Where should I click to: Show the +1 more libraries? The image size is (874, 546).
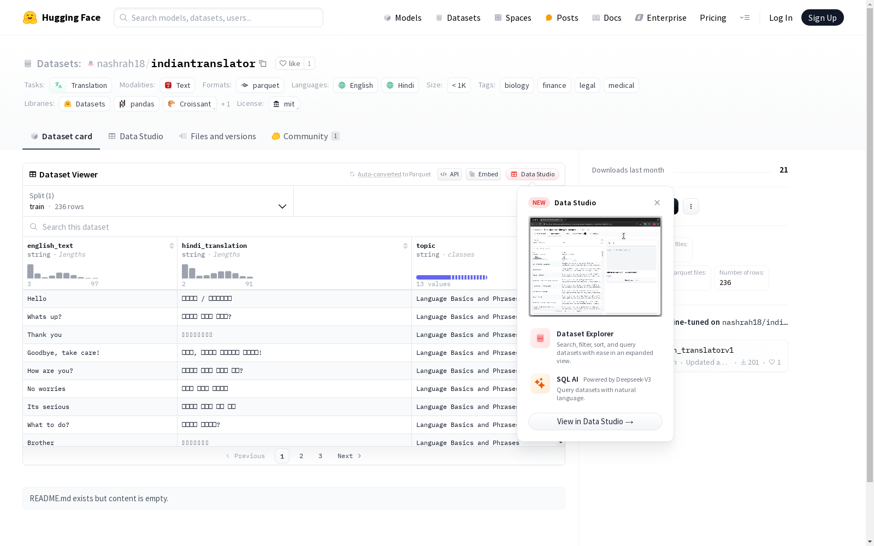pos(226,104)
